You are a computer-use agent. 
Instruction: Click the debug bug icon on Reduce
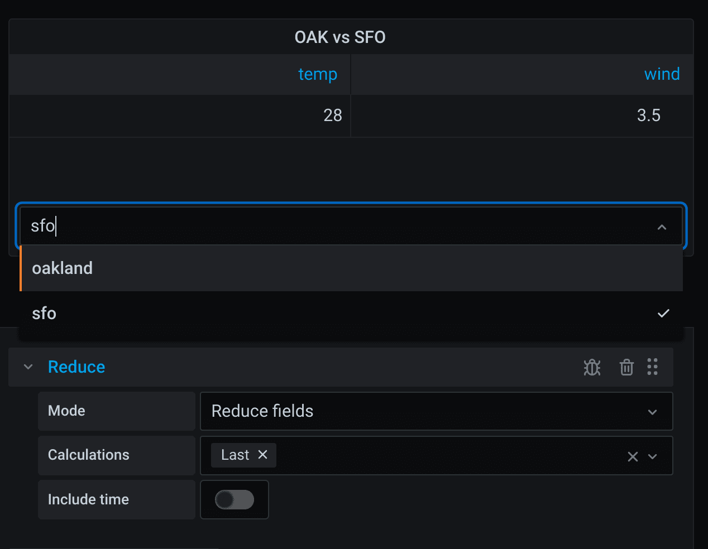click(592, 367)
